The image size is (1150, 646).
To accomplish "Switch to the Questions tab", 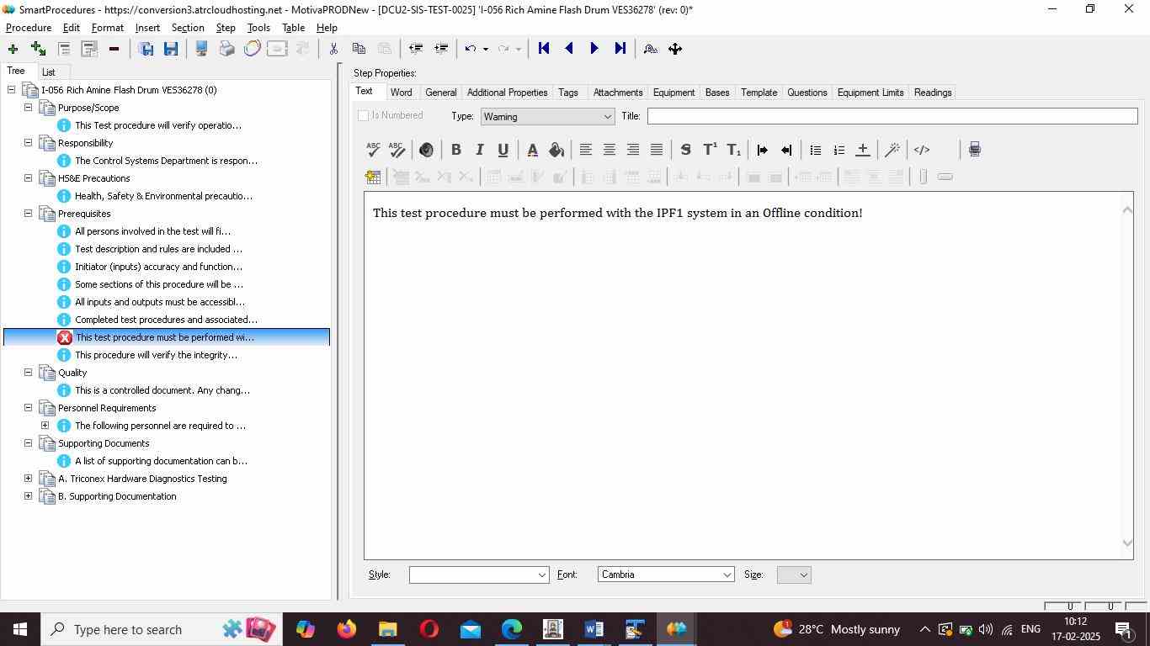I will [x=807, y=93].
